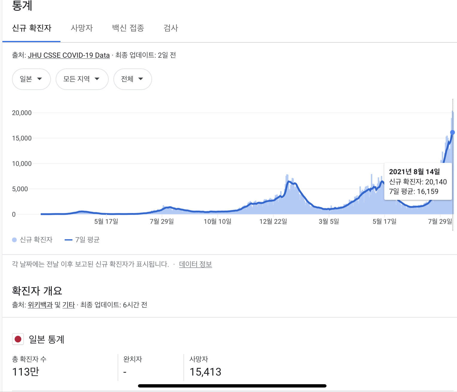Open the 기타 source link
Screen dimensions: 457x392
click(x=69, y=305)
